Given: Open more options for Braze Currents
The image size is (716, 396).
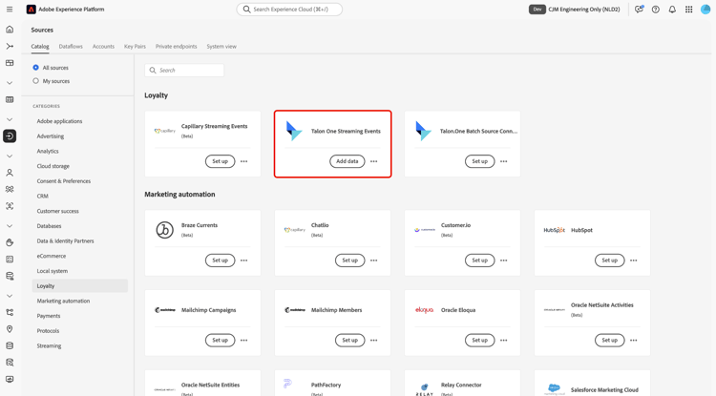Looking at the screenshot, I should click(243, 261).
